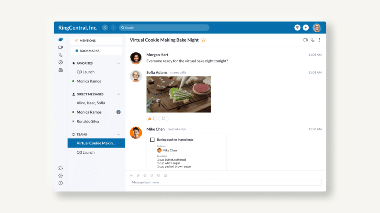Viewport: 380px width, 213px height.
Task: Open the Apps puzzle icon in sidebar
Action: click(x=60, y=168)
